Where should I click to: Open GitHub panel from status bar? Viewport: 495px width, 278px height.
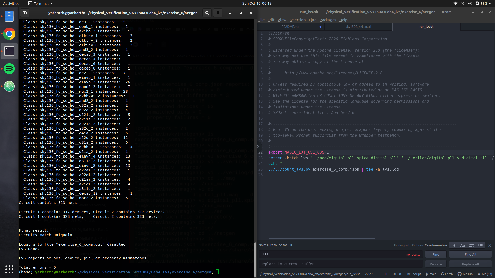point(465,274)
